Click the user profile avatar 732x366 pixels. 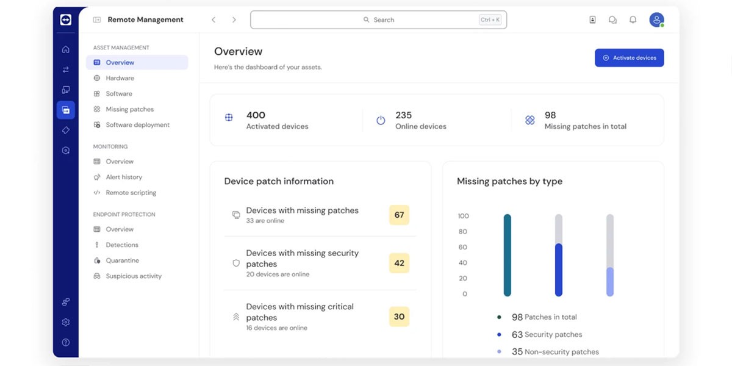click(656, 20)
